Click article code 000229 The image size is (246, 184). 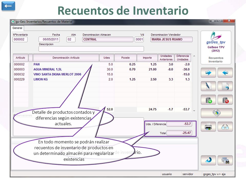[x=19, y=79]
